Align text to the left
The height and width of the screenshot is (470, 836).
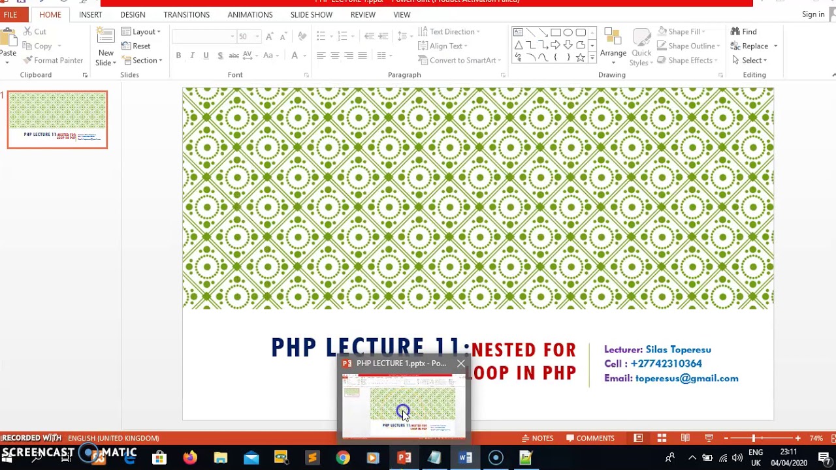pos(321,55)
